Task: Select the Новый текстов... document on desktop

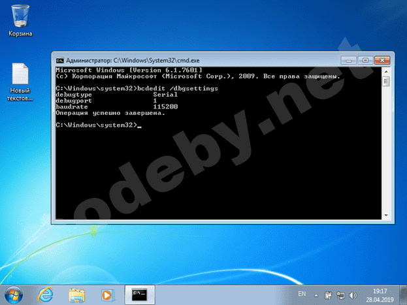Action: [20, 82]
